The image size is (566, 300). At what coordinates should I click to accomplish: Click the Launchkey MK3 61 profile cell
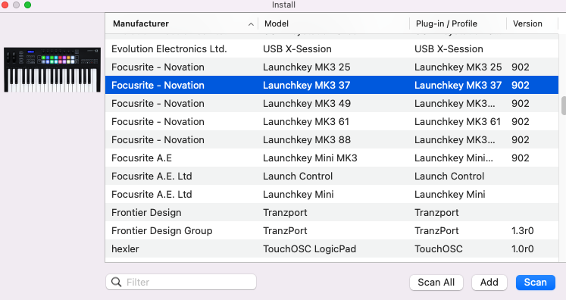tap(458, 121)
